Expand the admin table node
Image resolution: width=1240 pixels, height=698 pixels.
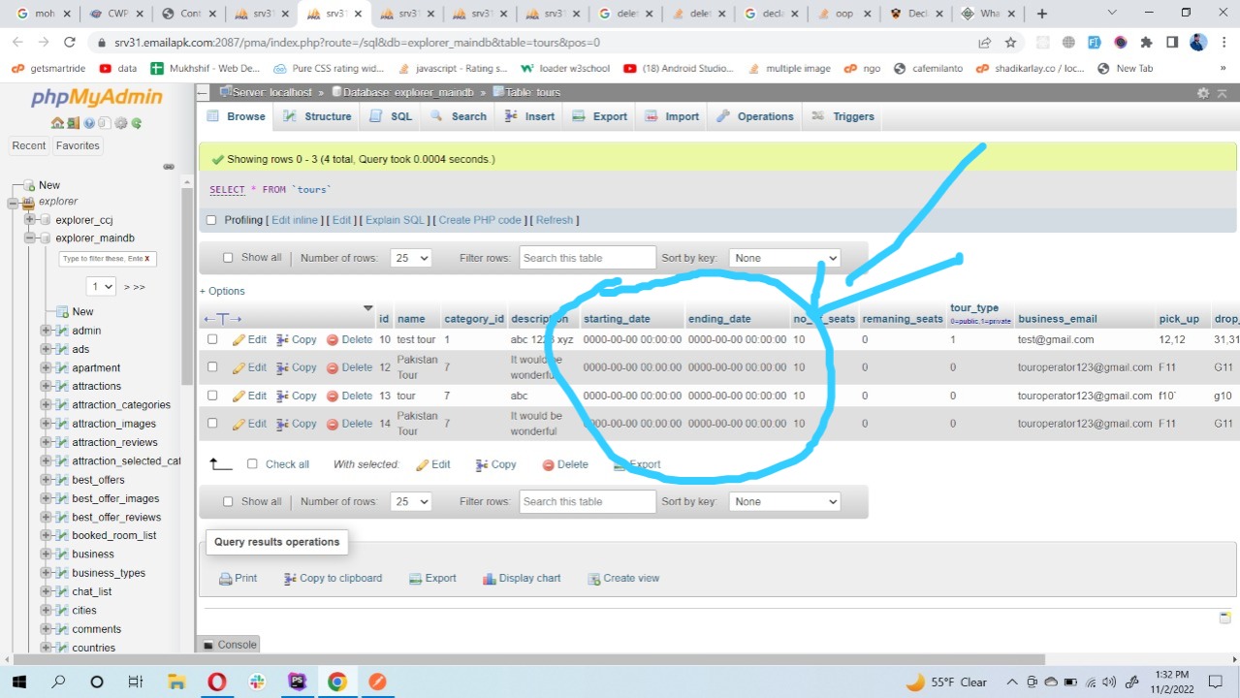pyautogui.click(x=46, y=331)
